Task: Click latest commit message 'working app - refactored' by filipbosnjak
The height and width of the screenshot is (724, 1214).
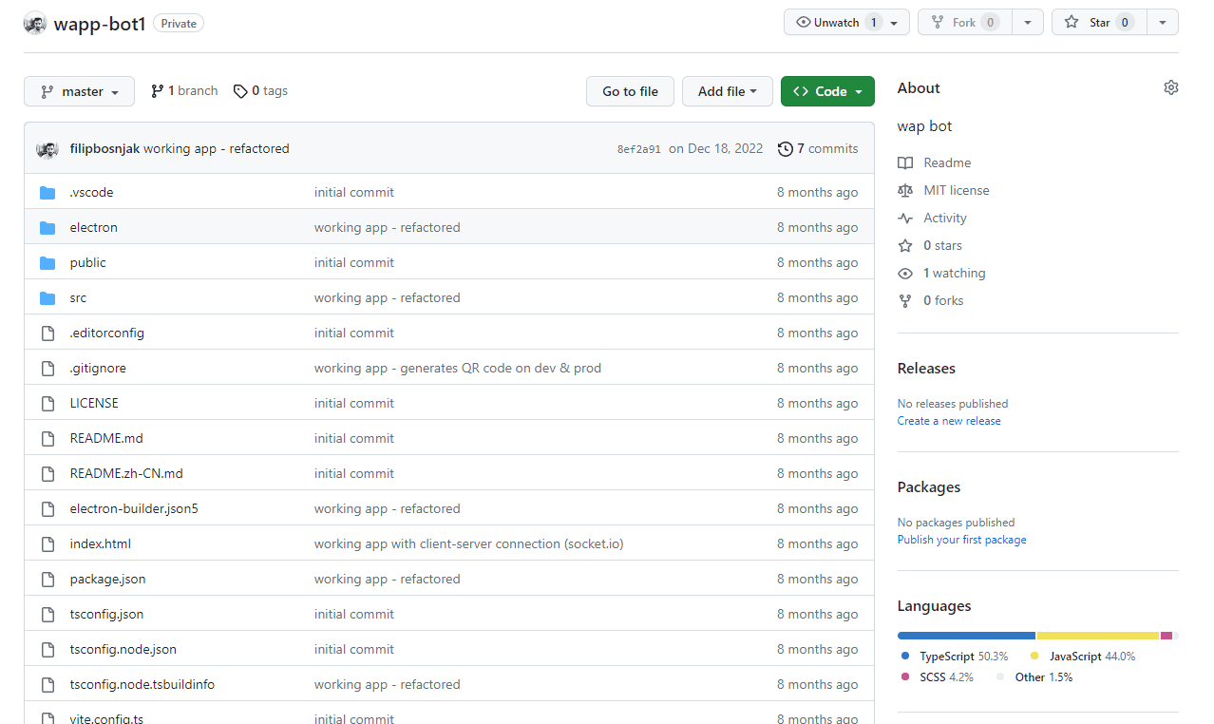Action: (x=217, y=148)
